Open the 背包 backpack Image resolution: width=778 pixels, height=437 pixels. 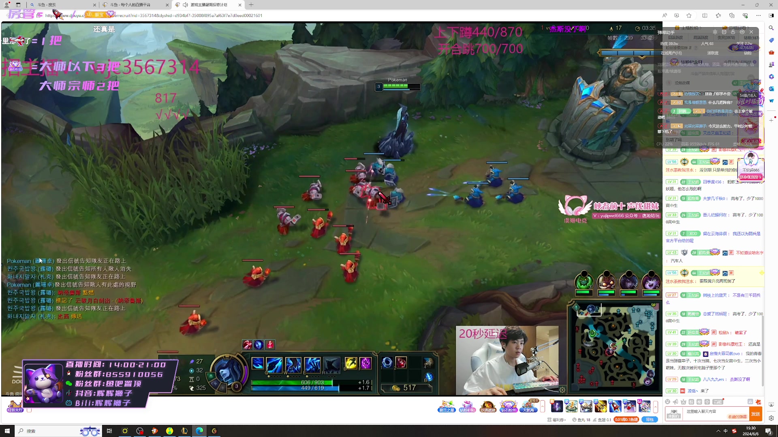[x=650, y=420]
